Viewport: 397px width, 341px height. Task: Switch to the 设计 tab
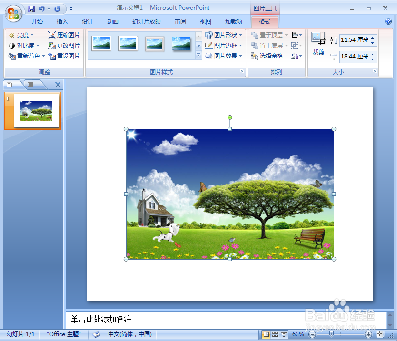88,22
